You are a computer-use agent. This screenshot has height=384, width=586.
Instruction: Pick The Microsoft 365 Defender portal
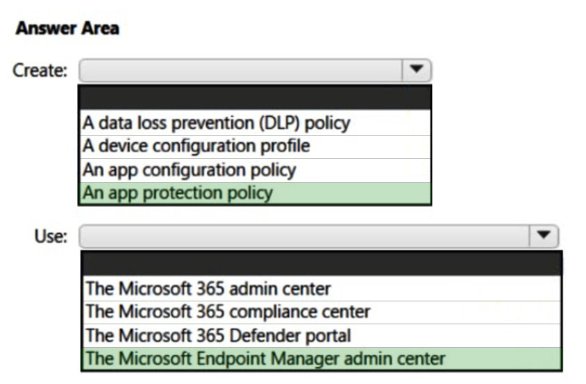click(x=321, y=335)
